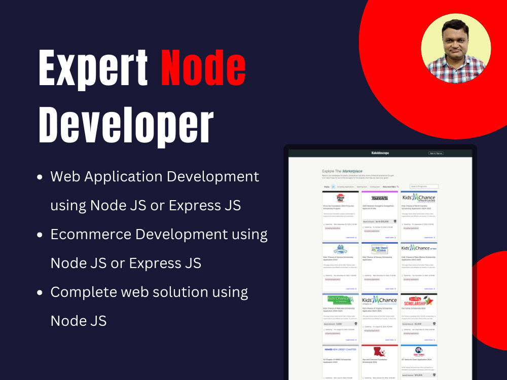
Task: Click the Explore The Marketplace heading
Action: pyautogui.click(x=342, y=171)
